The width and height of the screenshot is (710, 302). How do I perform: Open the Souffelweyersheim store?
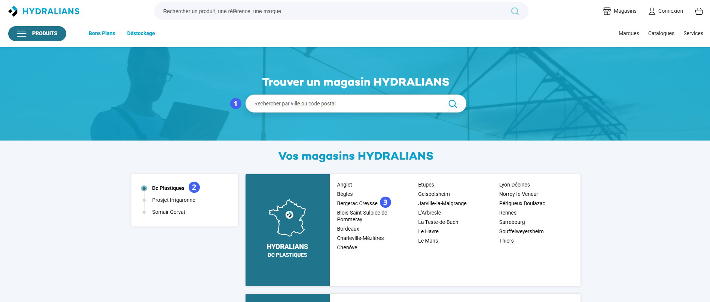click(x=521, y=231)
